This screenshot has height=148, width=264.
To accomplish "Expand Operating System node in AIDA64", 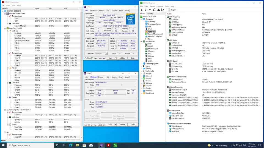I will pyautogui.click(x=141, y=64).
